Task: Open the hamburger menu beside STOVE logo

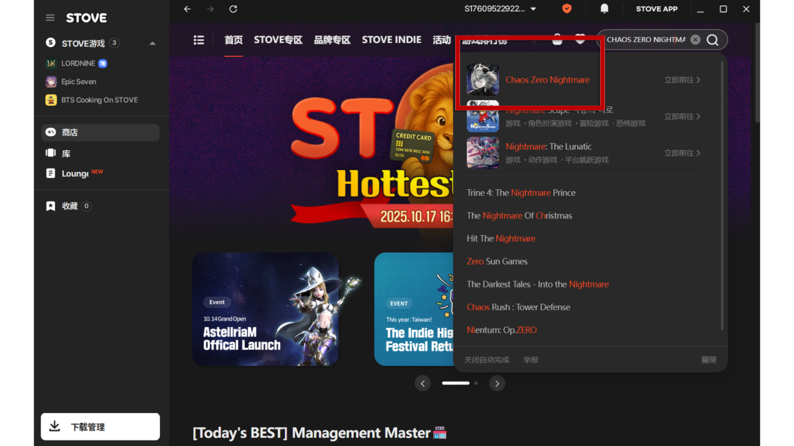Action: pyautogui.click(x=50, y=18)
